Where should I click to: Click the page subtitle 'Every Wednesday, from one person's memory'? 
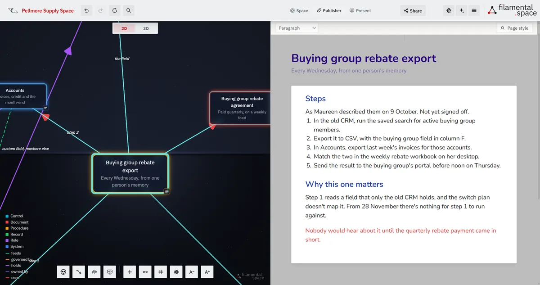point(349,71)
